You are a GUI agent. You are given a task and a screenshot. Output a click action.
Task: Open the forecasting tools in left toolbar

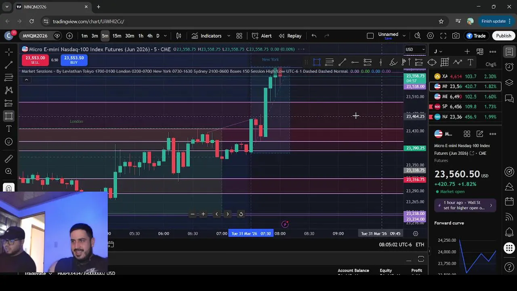[8, 103]
